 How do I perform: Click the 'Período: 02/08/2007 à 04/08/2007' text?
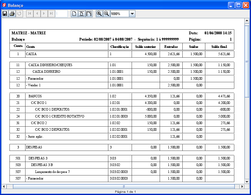[x=106, y=39]
